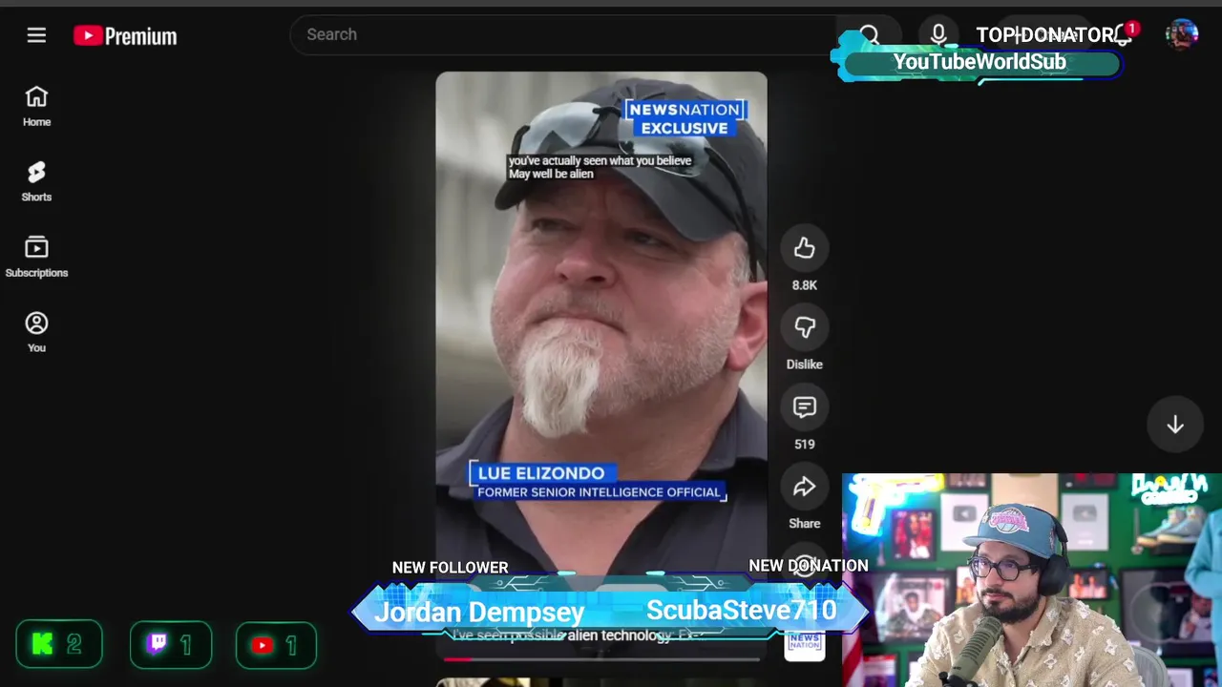
Task: Open comments showing 519
Action: 805,407
